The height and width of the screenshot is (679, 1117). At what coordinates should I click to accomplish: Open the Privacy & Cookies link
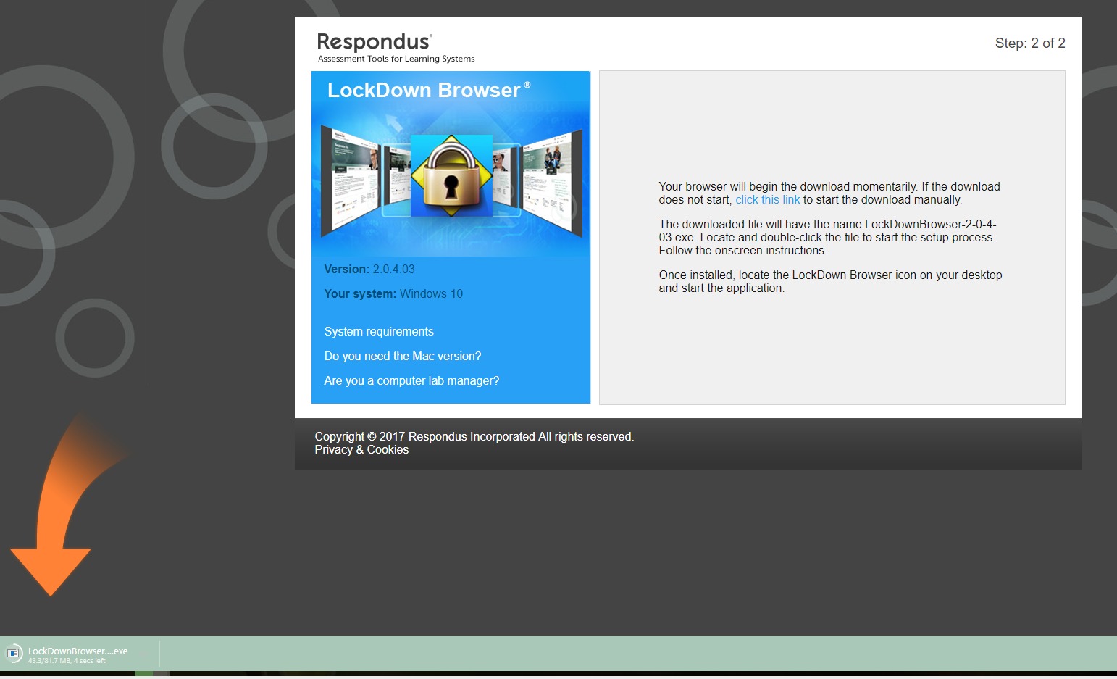[x=361, y=450]
